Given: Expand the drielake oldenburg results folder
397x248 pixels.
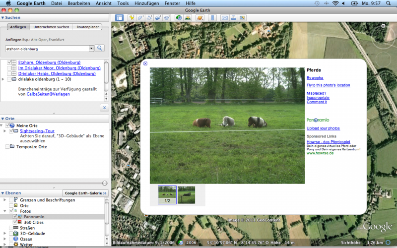Looking at the screenshot, I should 4,79.
